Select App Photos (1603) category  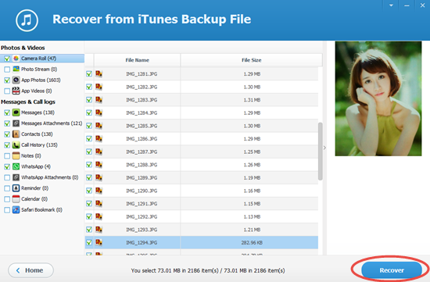(41, 80)
